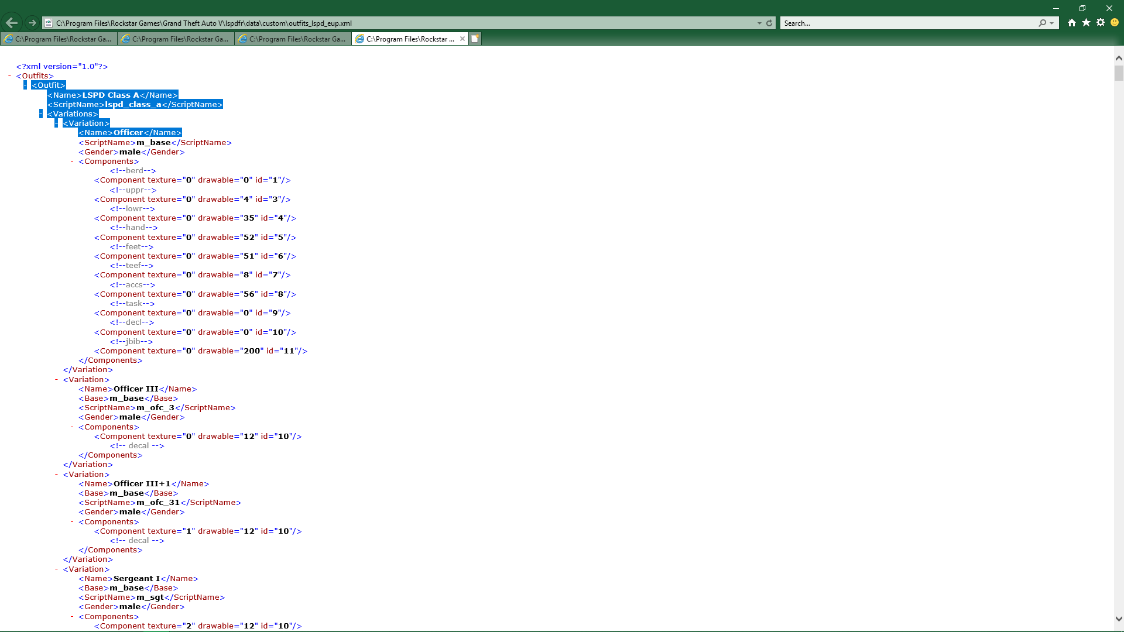Refresh the page with reload icon
The height and width of the screenshot is (632, 1124).
coord(769,23)
